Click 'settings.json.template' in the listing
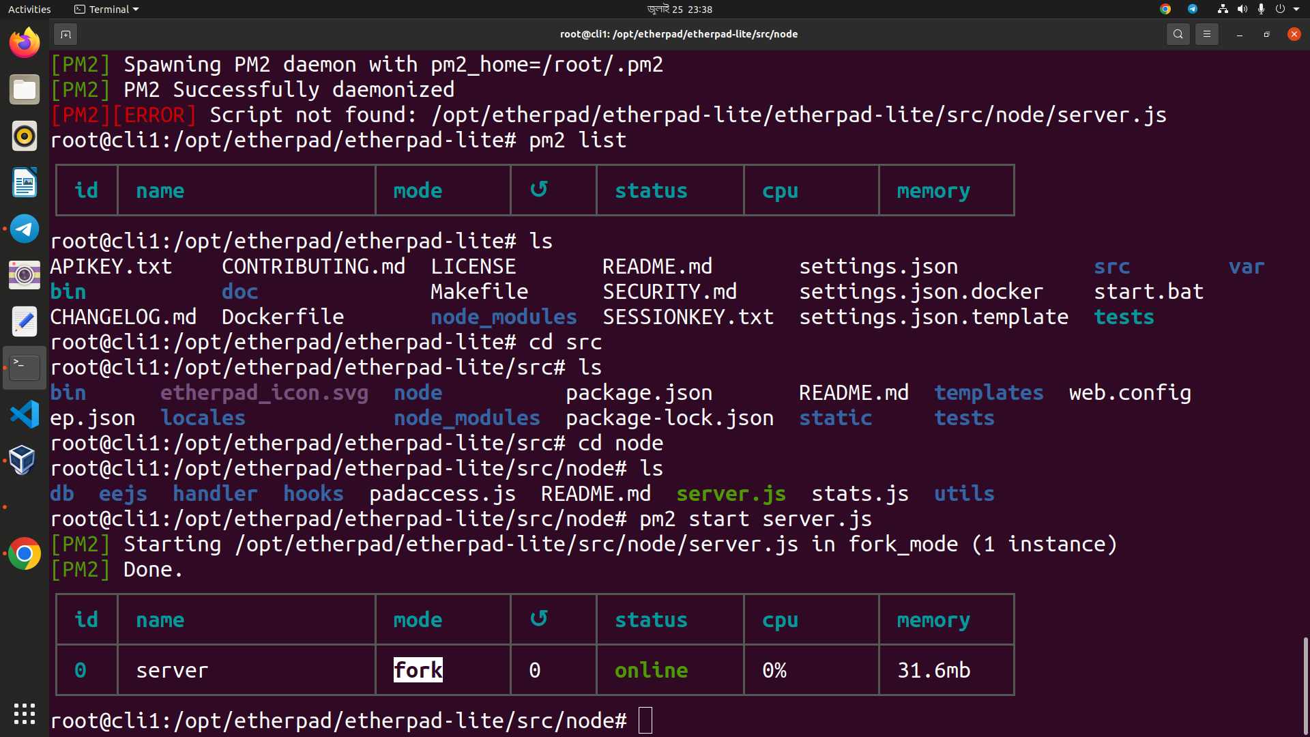This screenshot has height=737, width=1310. click(x=933, y=317)
